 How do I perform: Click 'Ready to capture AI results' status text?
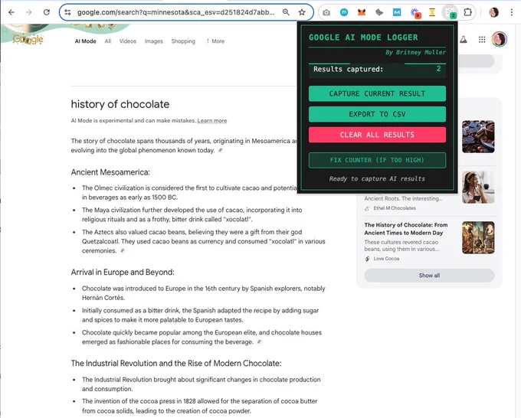point(377,178)
